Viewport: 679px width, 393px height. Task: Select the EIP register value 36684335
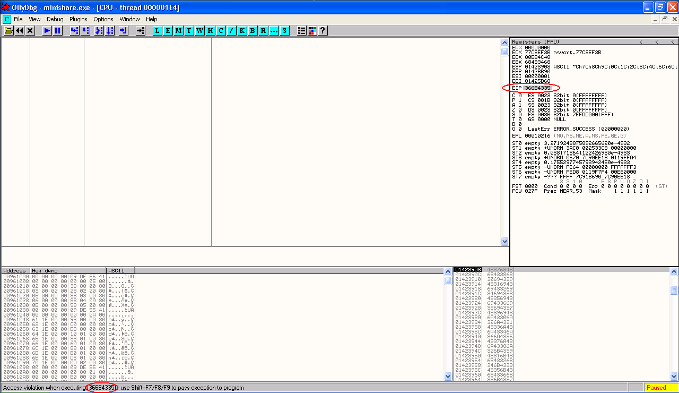point(538,88)
